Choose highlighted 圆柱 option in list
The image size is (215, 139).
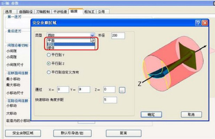click(71, 44)
